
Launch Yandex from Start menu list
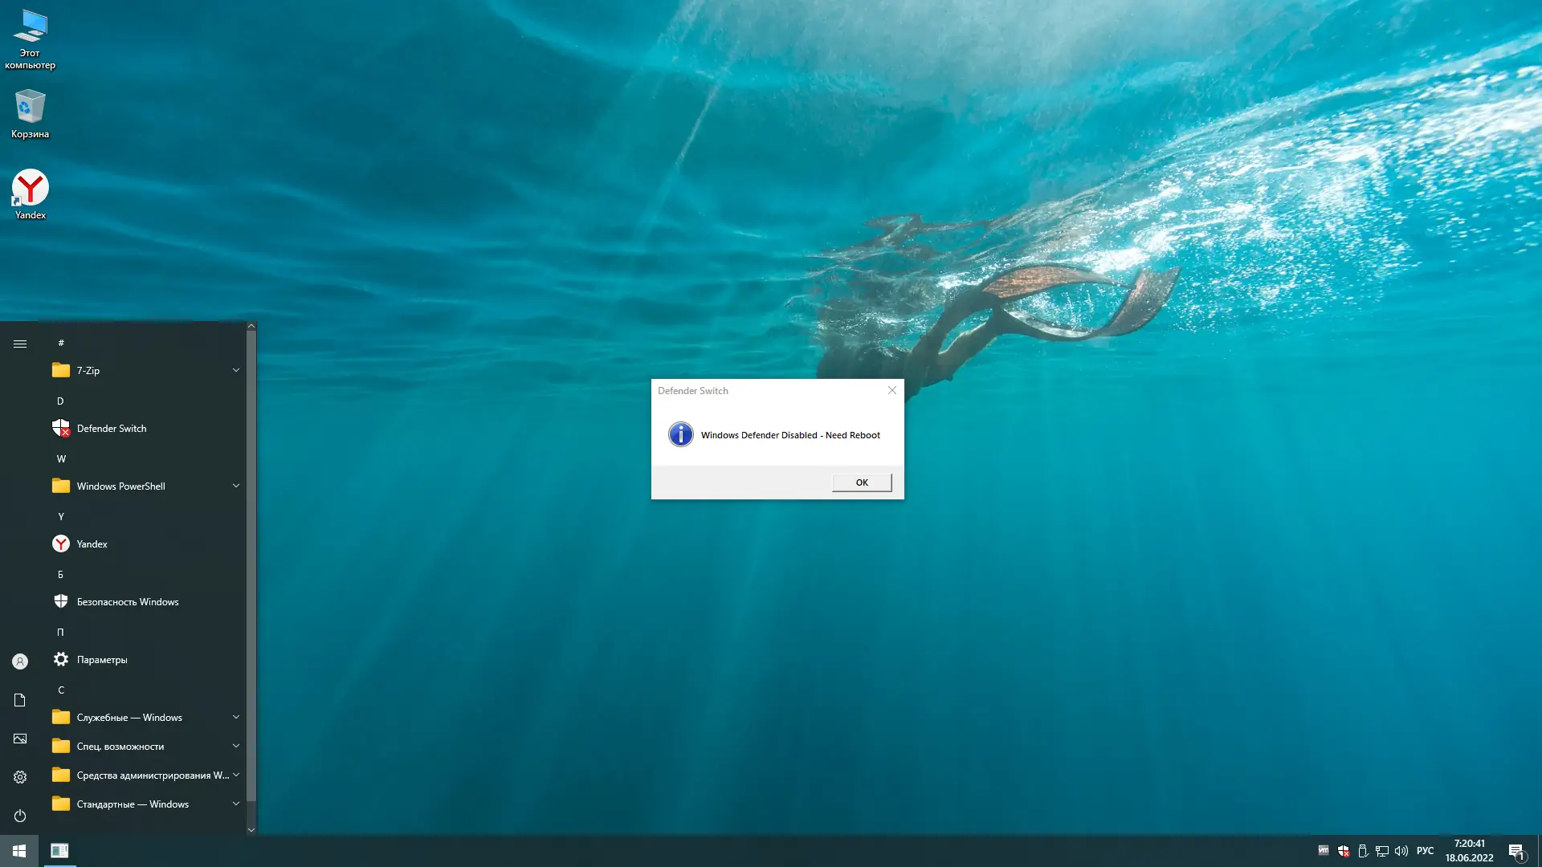tap(92, 544)
